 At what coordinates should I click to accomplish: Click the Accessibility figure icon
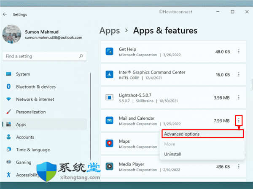coord(8,175)
